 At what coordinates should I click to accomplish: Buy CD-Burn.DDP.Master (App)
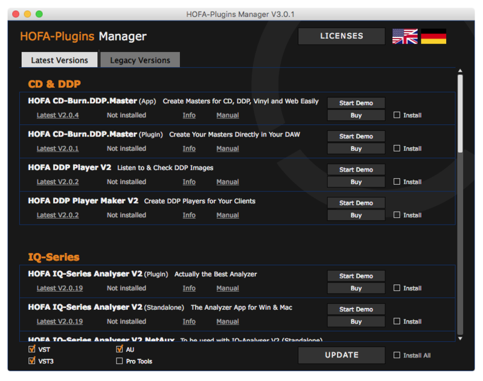coord(356,115)
